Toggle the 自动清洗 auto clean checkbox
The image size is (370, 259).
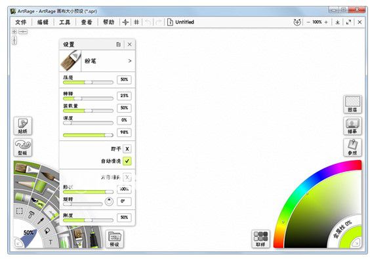tap(127, 161)
